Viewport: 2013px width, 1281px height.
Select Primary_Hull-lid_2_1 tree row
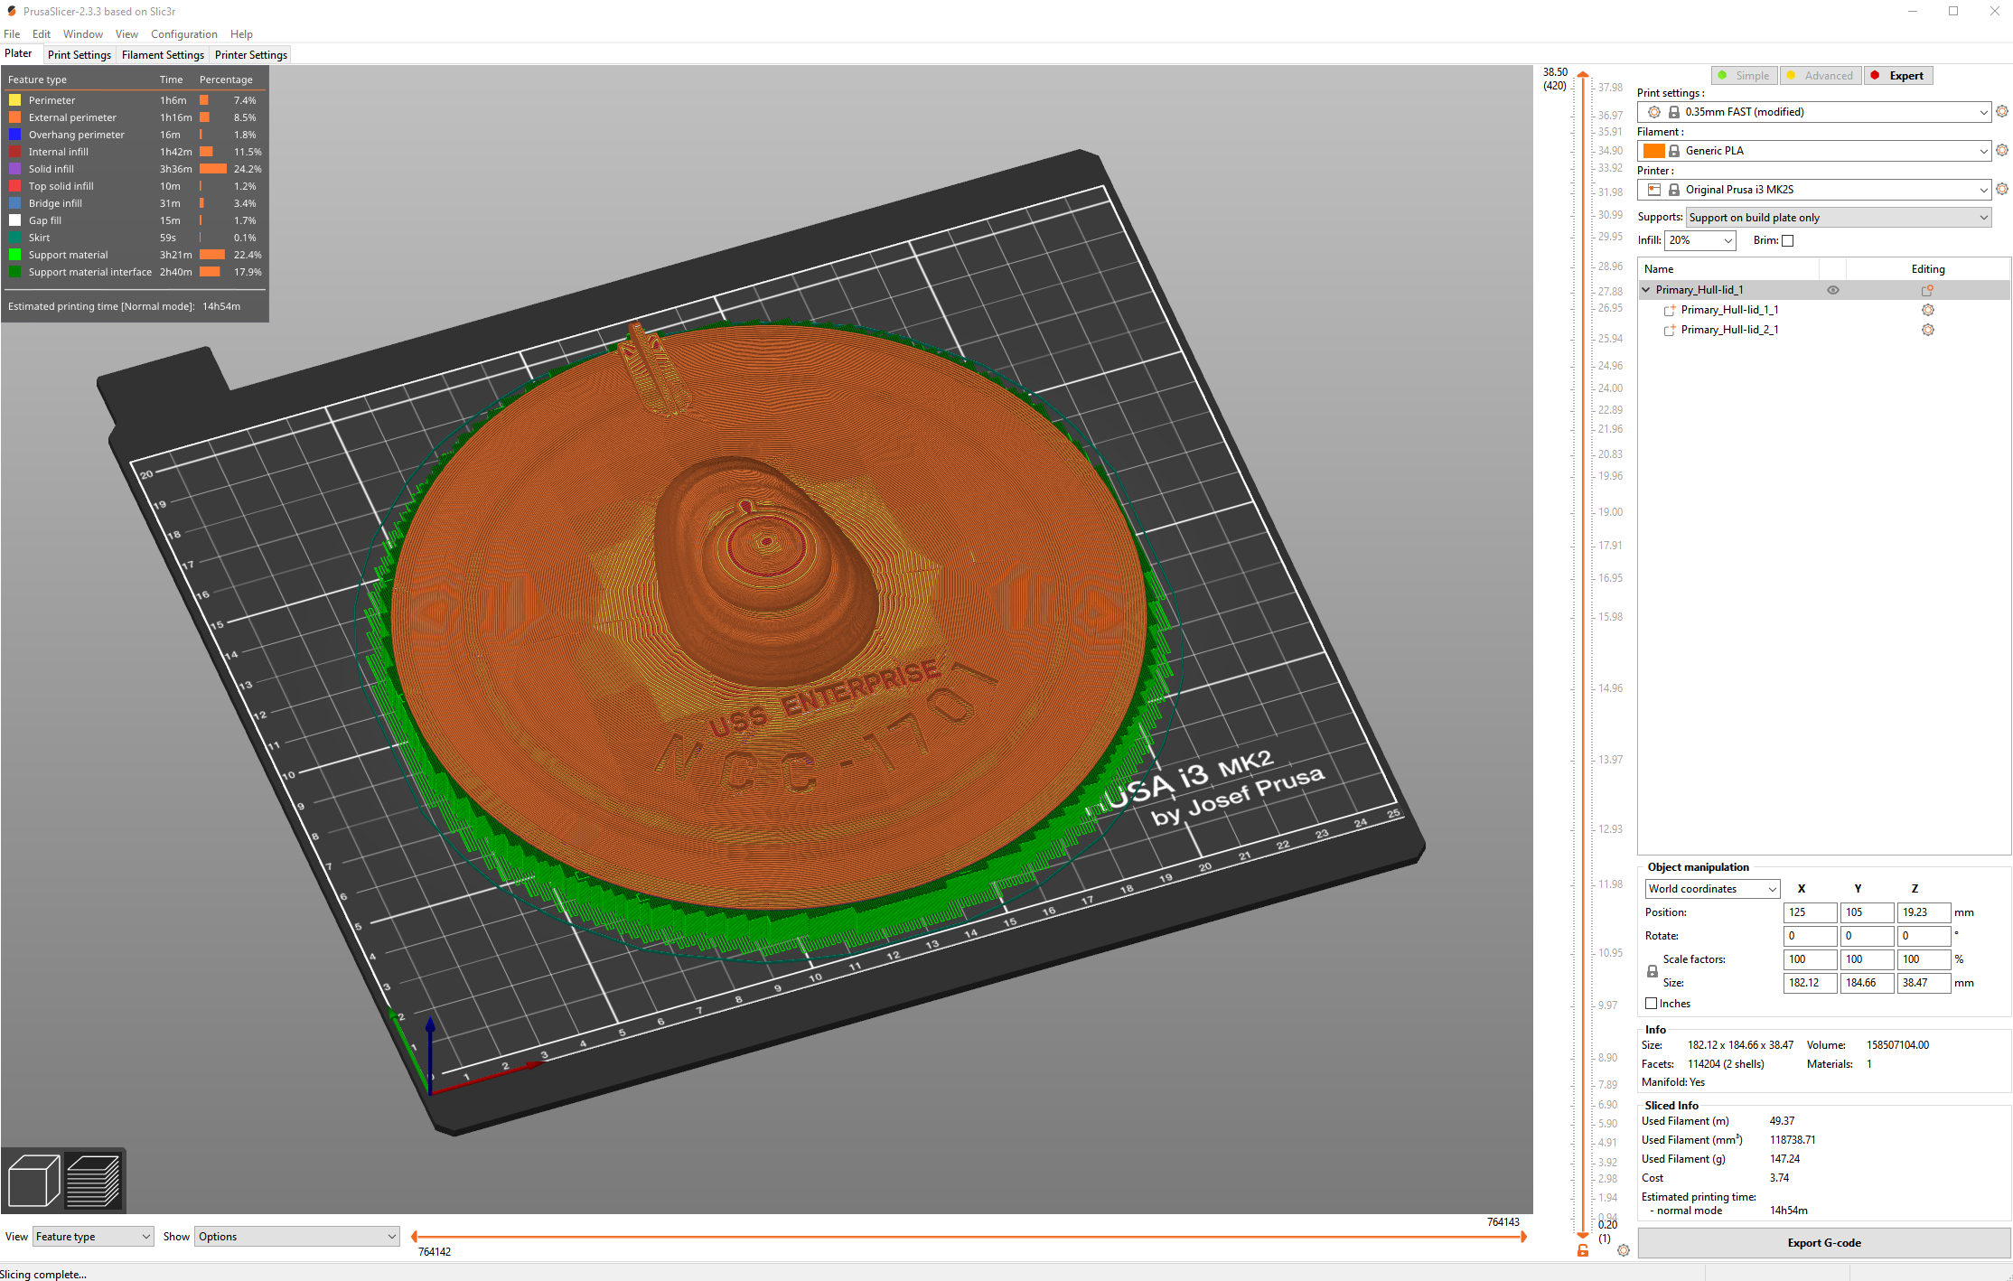1824,330
